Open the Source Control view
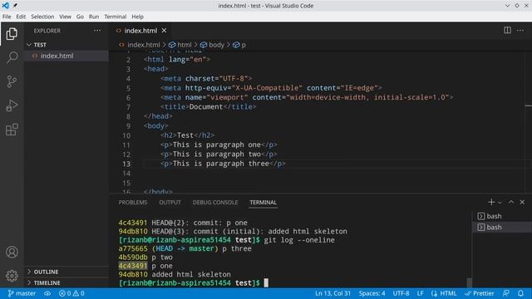This screenshot has width=532, height=299. pos(12,81)
